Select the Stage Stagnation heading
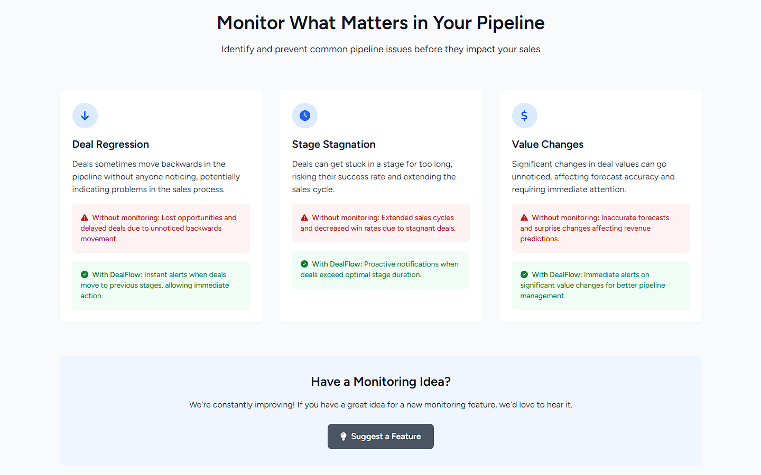This screenshot has width=761, height=475. click(334, 144)
